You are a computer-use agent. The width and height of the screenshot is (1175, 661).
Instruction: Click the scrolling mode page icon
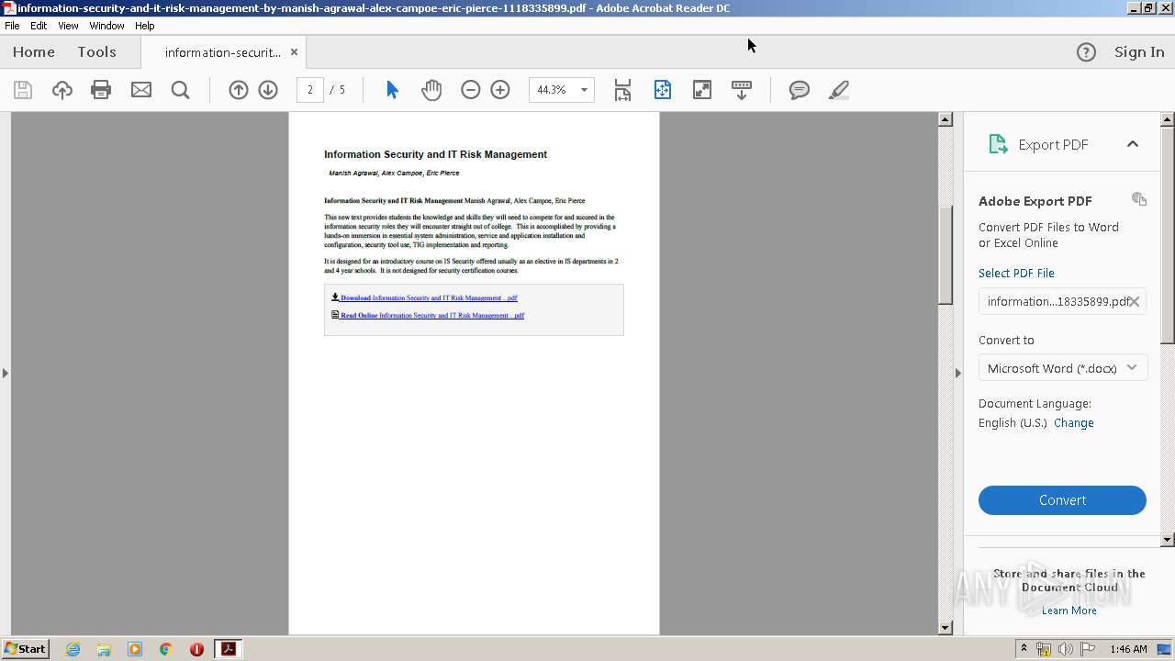(622, 90)
